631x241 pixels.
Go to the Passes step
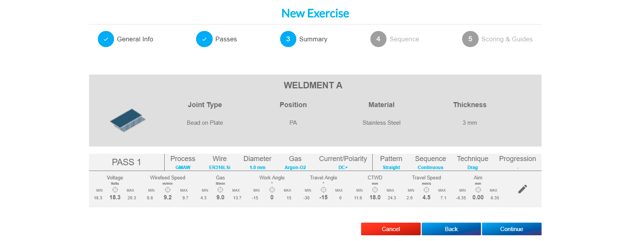(x=204, y=39)
